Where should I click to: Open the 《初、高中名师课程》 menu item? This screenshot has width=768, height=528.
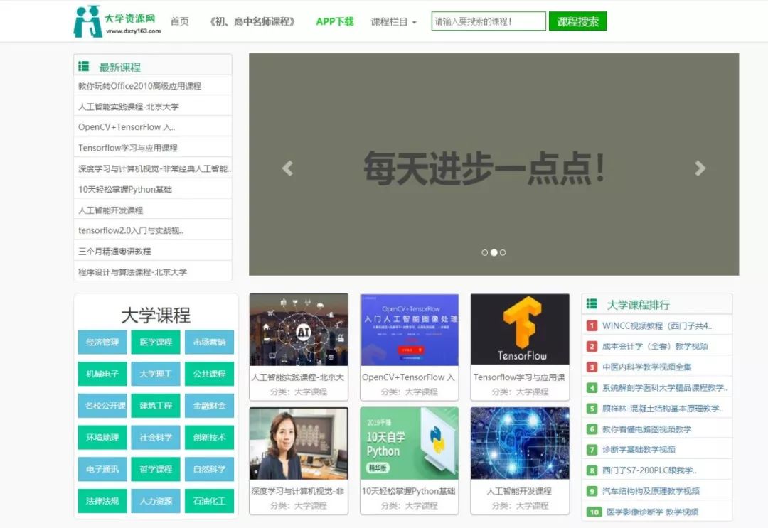[252, 21]
